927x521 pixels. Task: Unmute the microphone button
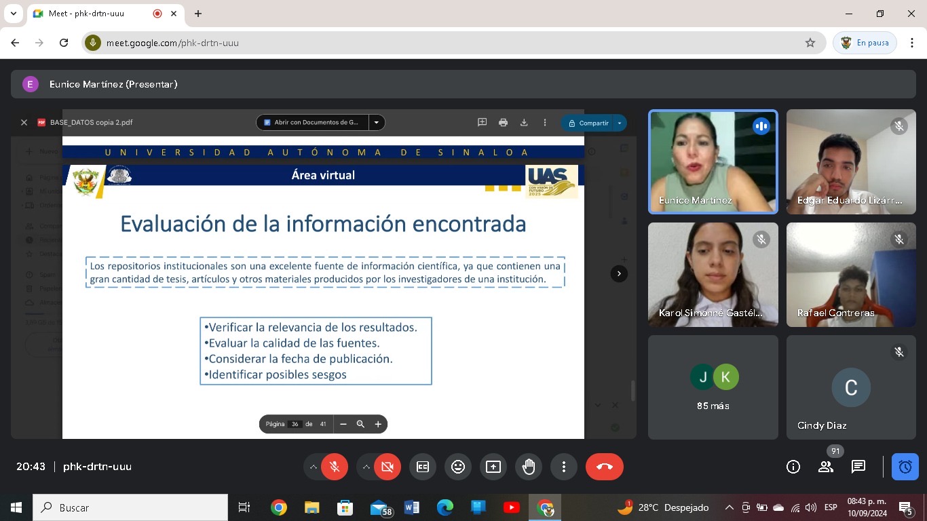tap(335, 467)
